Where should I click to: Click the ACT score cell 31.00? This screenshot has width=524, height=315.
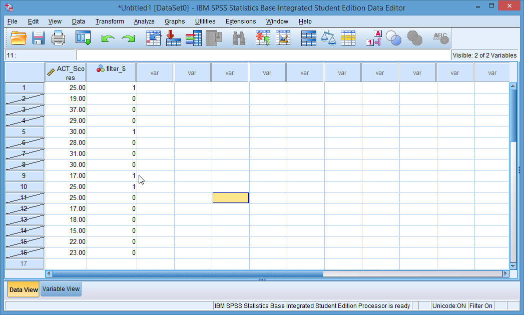click(66, 153)
